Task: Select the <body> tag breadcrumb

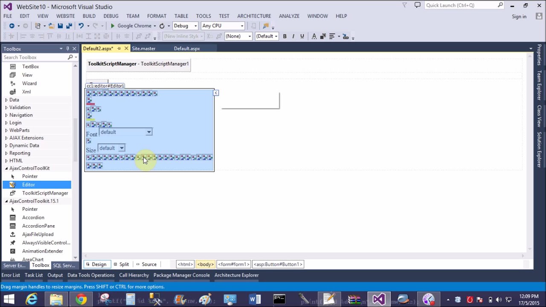Action: click(x=205, y=264)
